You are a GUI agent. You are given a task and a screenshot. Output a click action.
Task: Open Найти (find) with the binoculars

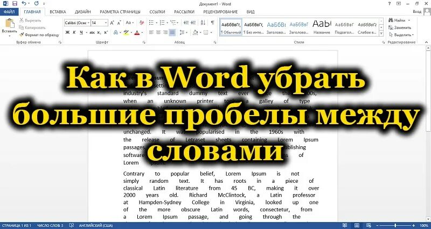pos(398,20)
